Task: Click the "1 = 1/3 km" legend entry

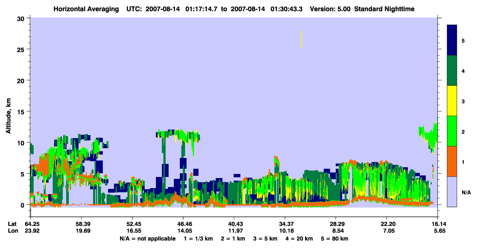Action: pos(198,239)
